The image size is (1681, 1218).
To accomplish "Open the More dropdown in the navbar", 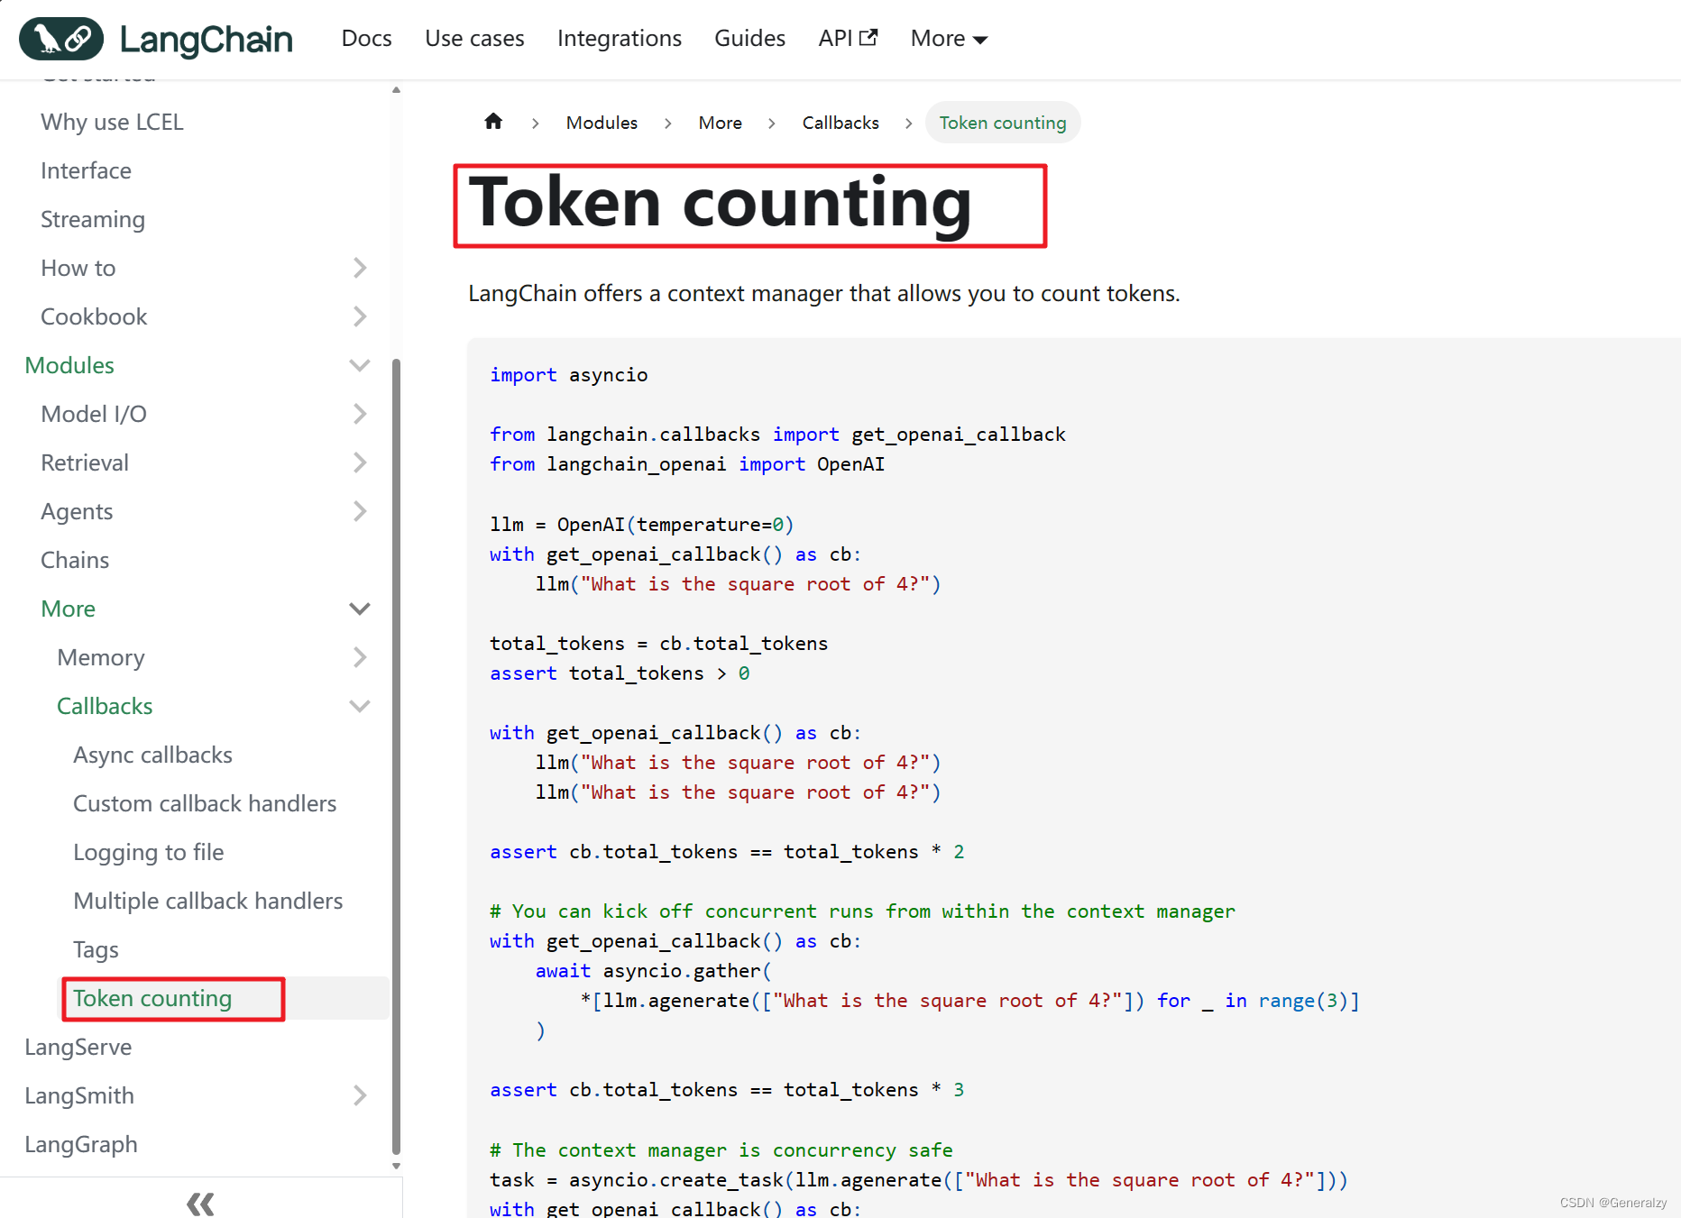I will 947,38.
